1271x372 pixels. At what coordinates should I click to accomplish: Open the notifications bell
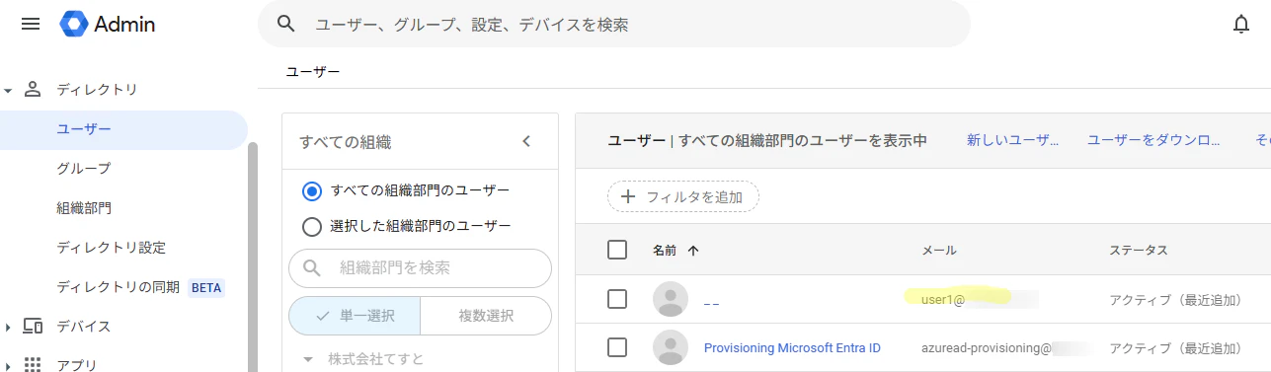(1242, 25)
